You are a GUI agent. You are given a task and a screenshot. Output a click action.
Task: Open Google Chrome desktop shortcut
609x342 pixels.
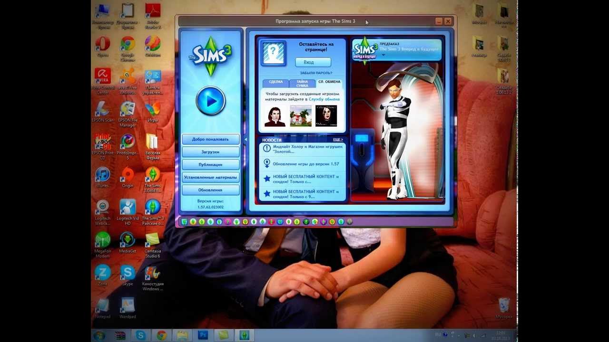click(128, 49)
